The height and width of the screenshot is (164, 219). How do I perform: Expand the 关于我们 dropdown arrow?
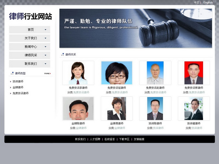tap(45, 38)
